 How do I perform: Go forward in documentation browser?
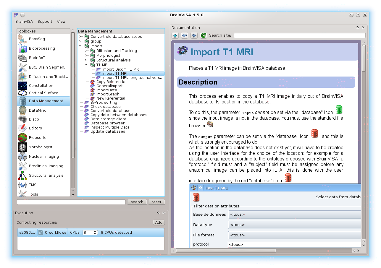coord(194,35)
